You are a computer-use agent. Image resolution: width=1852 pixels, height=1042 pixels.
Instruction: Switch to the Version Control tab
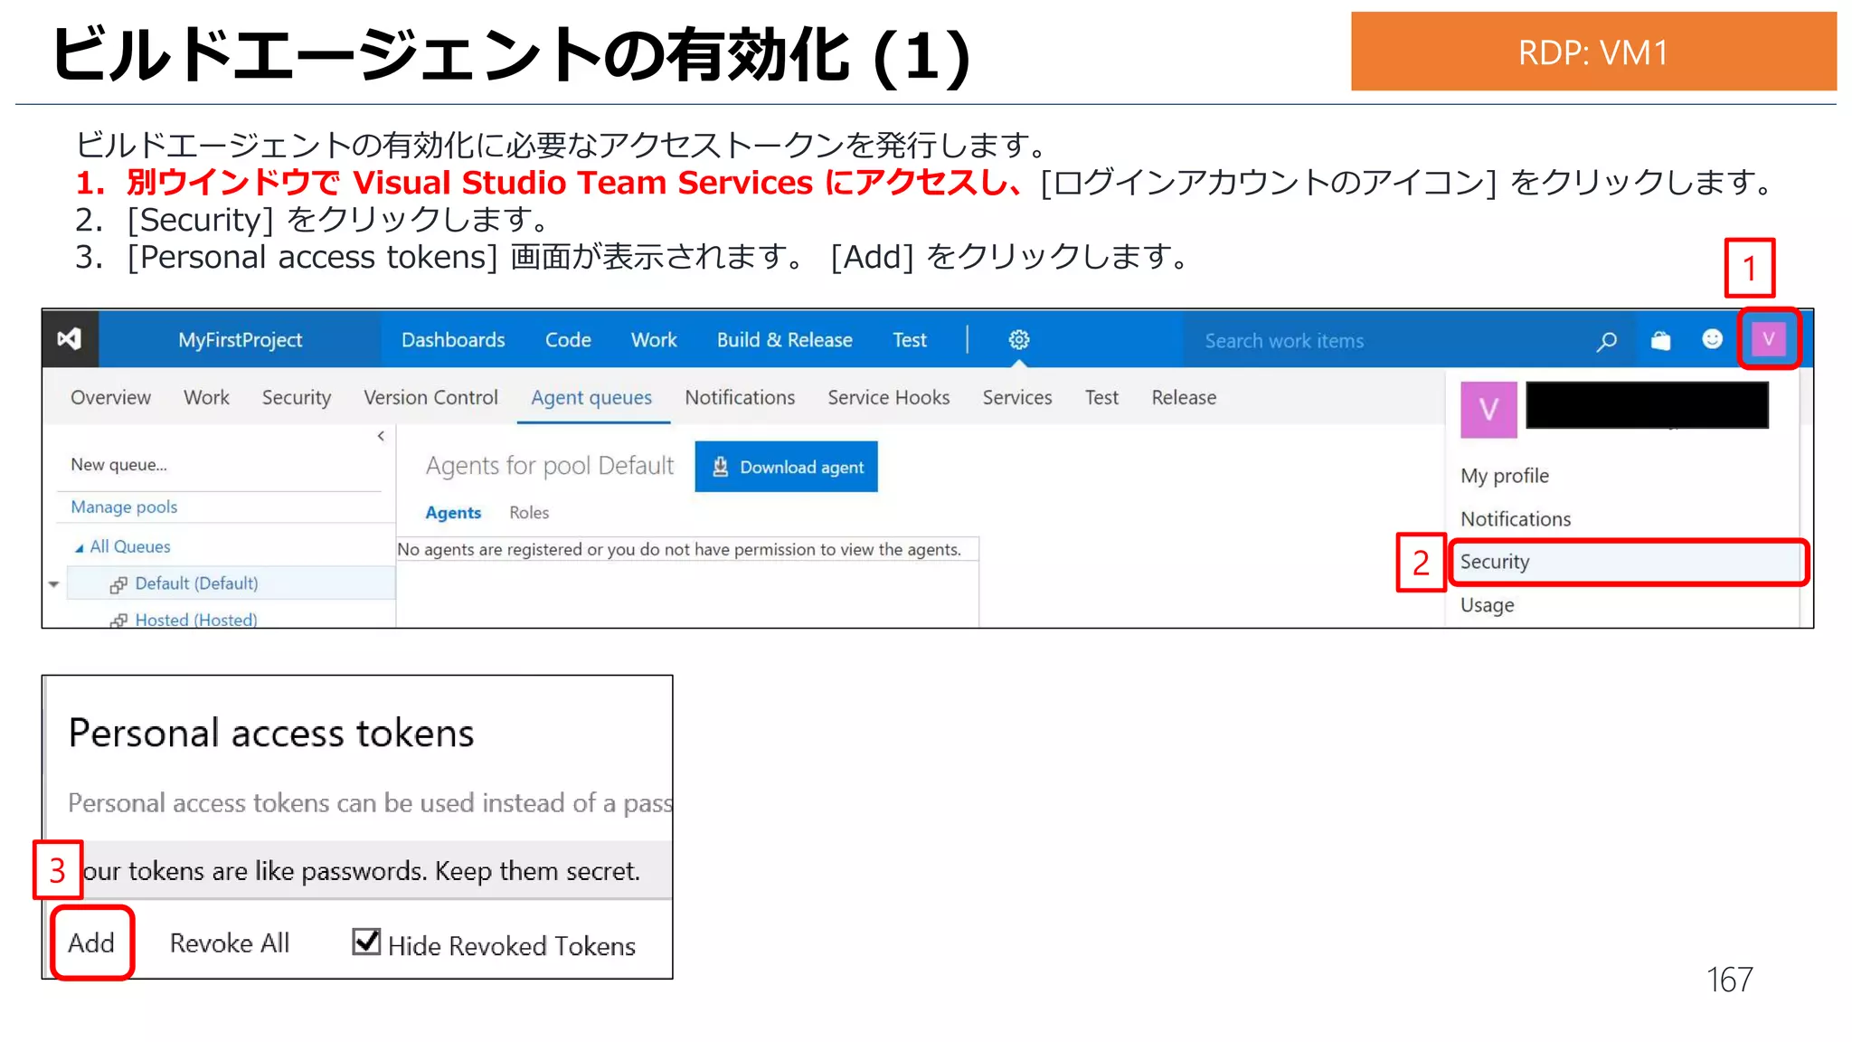click(430, 398)
